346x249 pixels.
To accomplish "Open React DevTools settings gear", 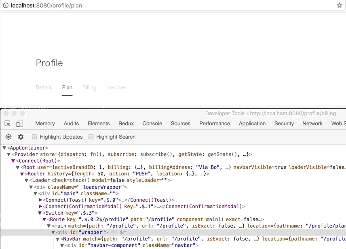I will (x=21, y=137).
